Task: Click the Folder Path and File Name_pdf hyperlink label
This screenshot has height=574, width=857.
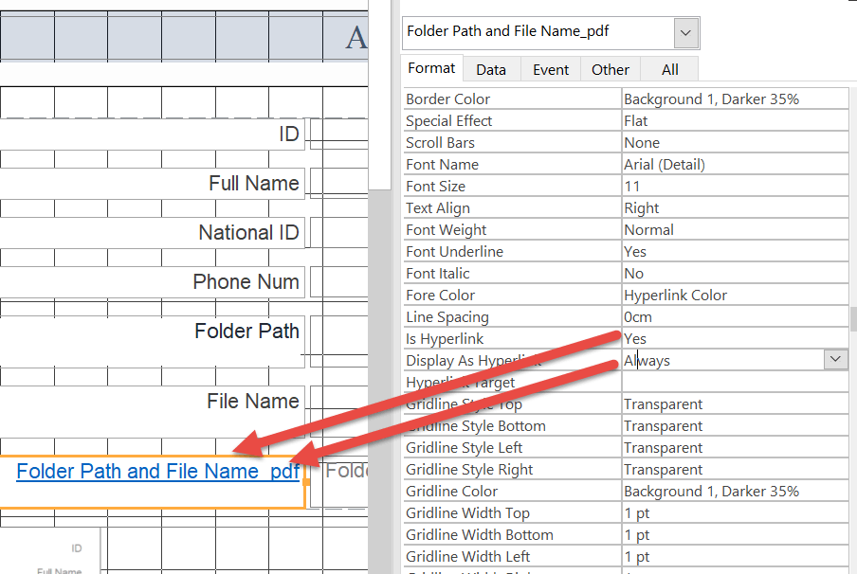Action: pos(158,471)
